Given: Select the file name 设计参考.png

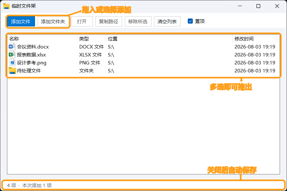Looking at the screenshot, I should pyautogui.click(x=32, y=63).
